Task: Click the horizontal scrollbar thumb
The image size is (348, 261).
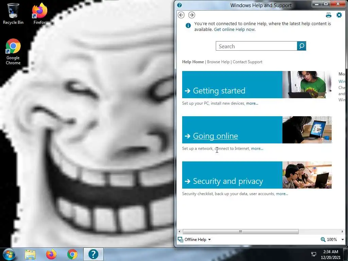Action: pos(241,231)
